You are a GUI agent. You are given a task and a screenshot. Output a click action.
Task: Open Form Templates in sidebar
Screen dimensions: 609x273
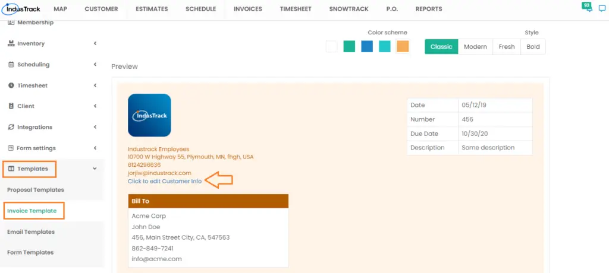(30, 252)
